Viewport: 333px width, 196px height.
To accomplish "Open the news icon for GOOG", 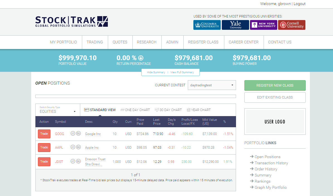I will pyautogui.click(x=79, y=133).
